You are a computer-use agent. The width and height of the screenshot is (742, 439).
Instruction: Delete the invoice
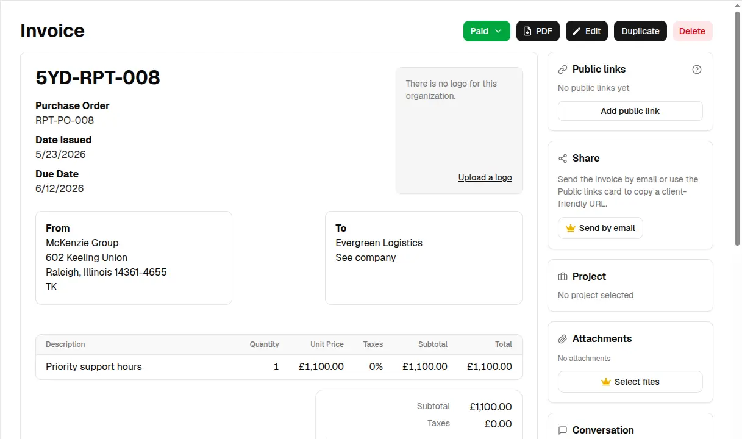[693, 31]
